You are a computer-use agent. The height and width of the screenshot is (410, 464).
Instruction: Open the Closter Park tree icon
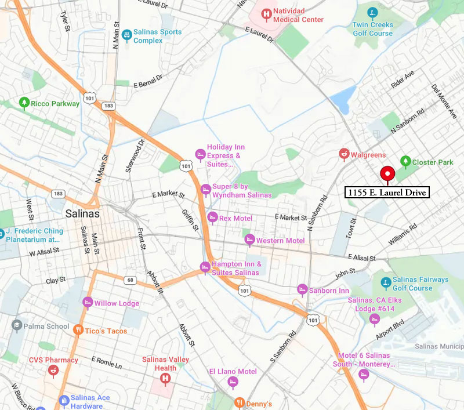405,161
